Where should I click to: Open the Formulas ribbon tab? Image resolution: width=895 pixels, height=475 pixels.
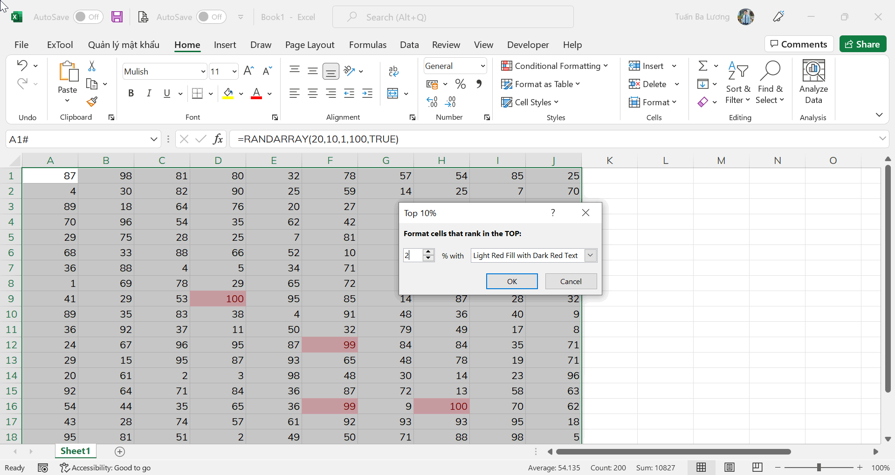click(x=367, y=45)
